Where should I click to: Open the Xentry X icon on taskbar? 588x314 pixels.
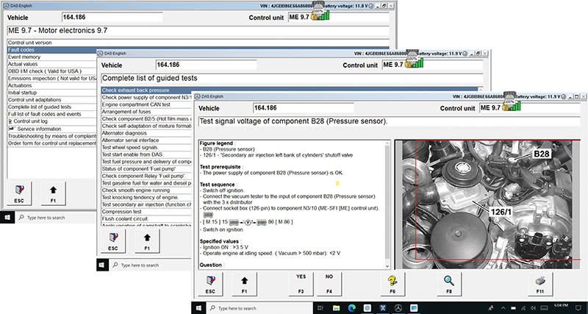[383, 308]
